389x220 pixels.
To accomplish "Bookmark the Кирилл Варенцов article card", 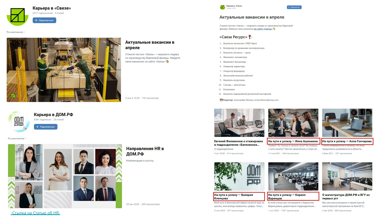I will [x=314, y=167].
